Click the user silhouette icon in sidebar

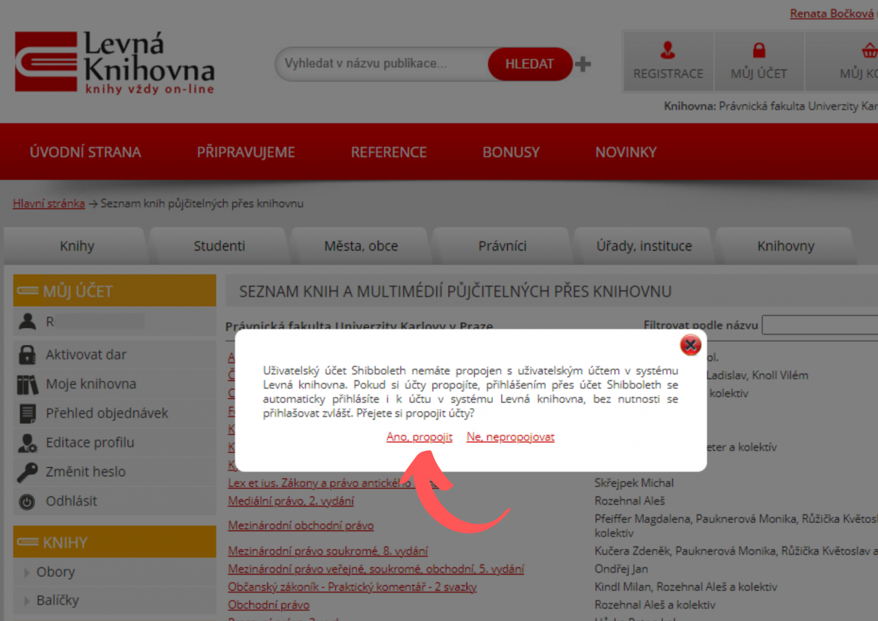27,321
